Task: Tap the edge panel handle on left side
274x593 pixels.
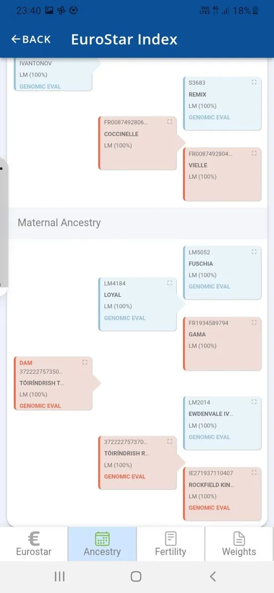Action: pos(3,227)
